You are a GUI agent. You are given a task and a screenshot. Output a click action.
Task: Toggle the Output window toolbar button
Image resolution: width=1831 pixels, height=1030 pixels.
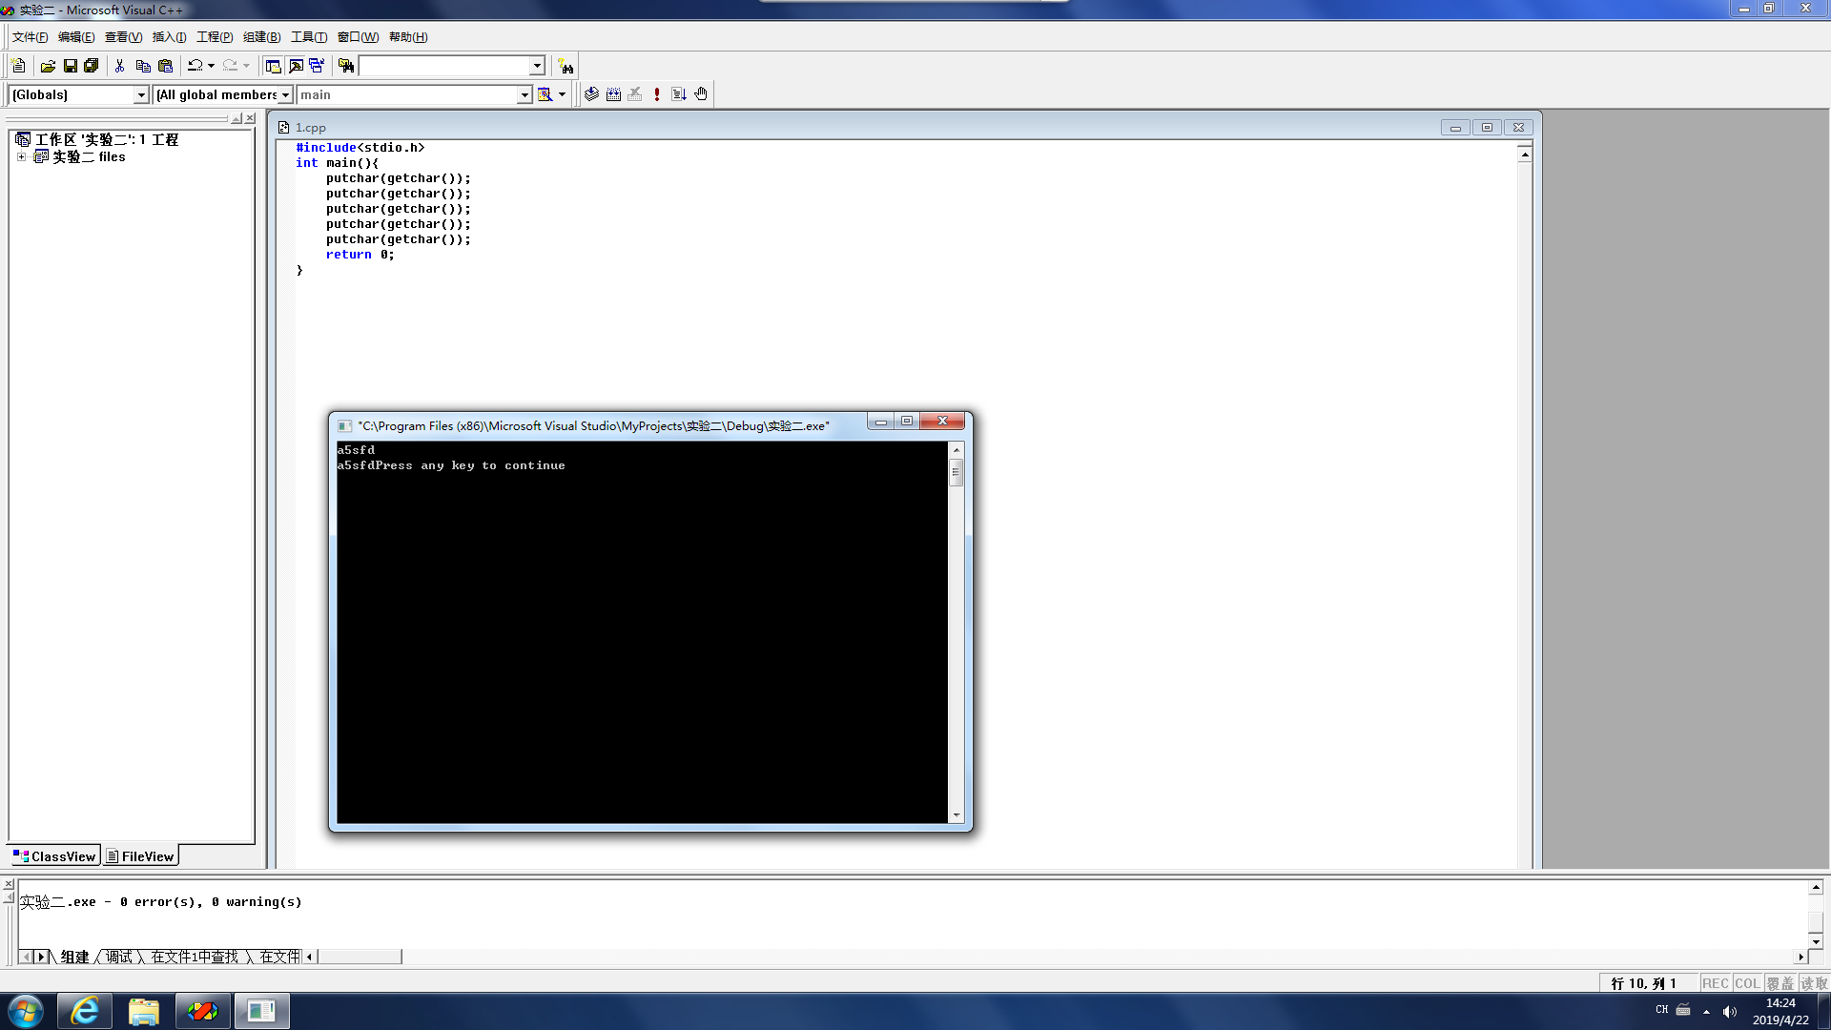point(296,66)
